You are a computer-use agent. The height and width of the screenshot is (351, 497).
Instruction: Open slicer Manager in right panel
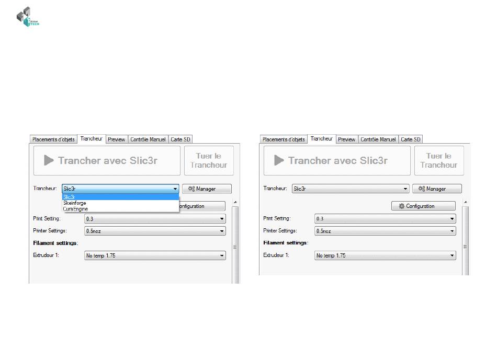[x=437, y=189]
